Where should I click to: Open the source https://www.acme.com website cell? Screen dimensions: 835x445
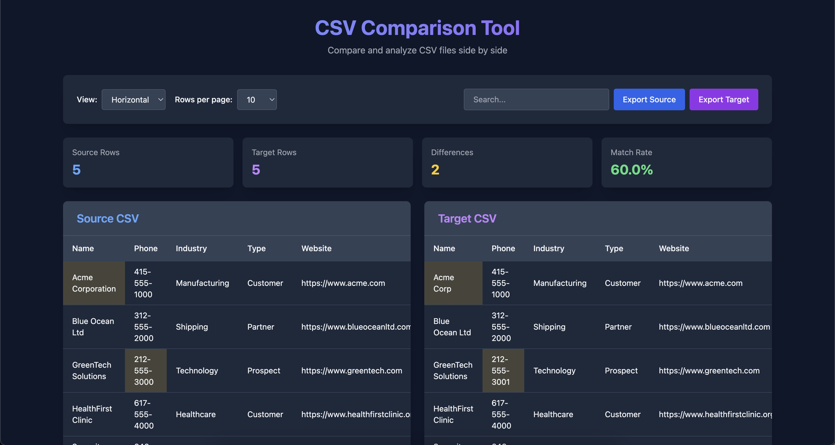(343, 283)
